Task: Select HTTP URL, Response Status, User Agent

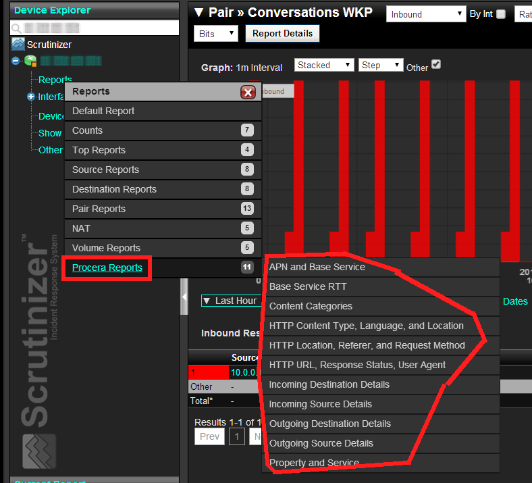Action: pyautogui.click(x=382, y=365)
